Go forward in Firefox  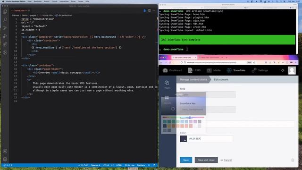click(166, 62)
